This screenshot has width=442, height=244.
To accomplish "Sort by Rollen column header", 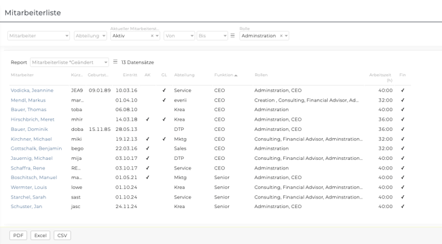I will coord(261,75).
